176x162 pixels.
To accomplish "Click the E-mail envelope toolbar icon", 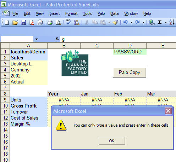I will pyautogui.click(x=40, y=22).
